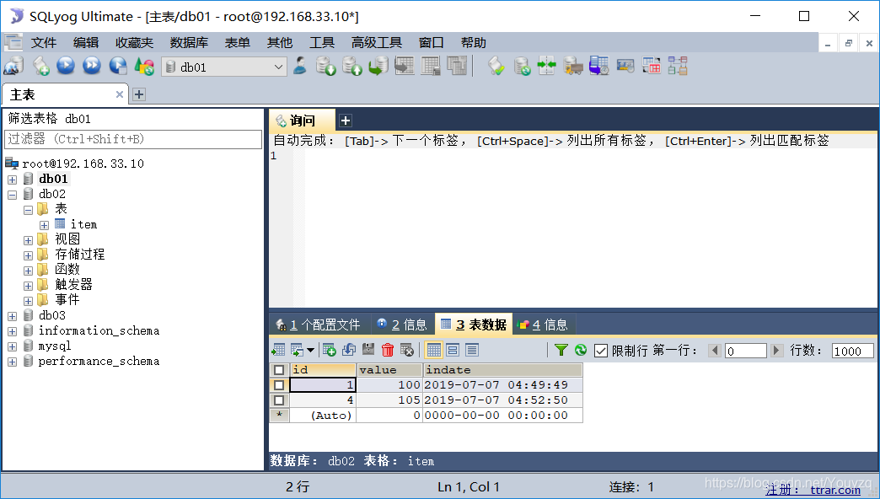Open the 编辑 menu
This screenshot has width=880, height=499.
coord(86,43)
